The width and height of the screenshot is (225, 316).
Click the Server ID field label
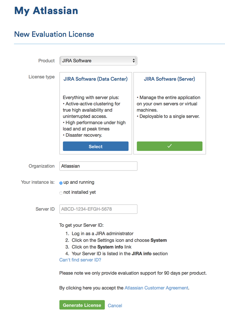[x=45, y=209]
